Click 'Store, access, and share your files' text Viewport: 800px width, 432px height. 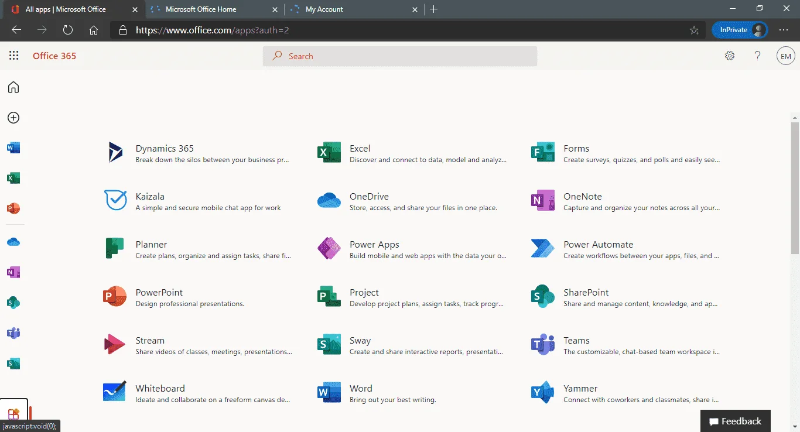pos(423,208)
